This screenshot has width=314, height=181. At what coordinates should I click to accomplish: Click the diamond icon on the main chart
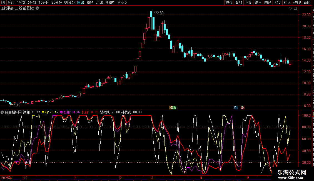tap(290, 8)
